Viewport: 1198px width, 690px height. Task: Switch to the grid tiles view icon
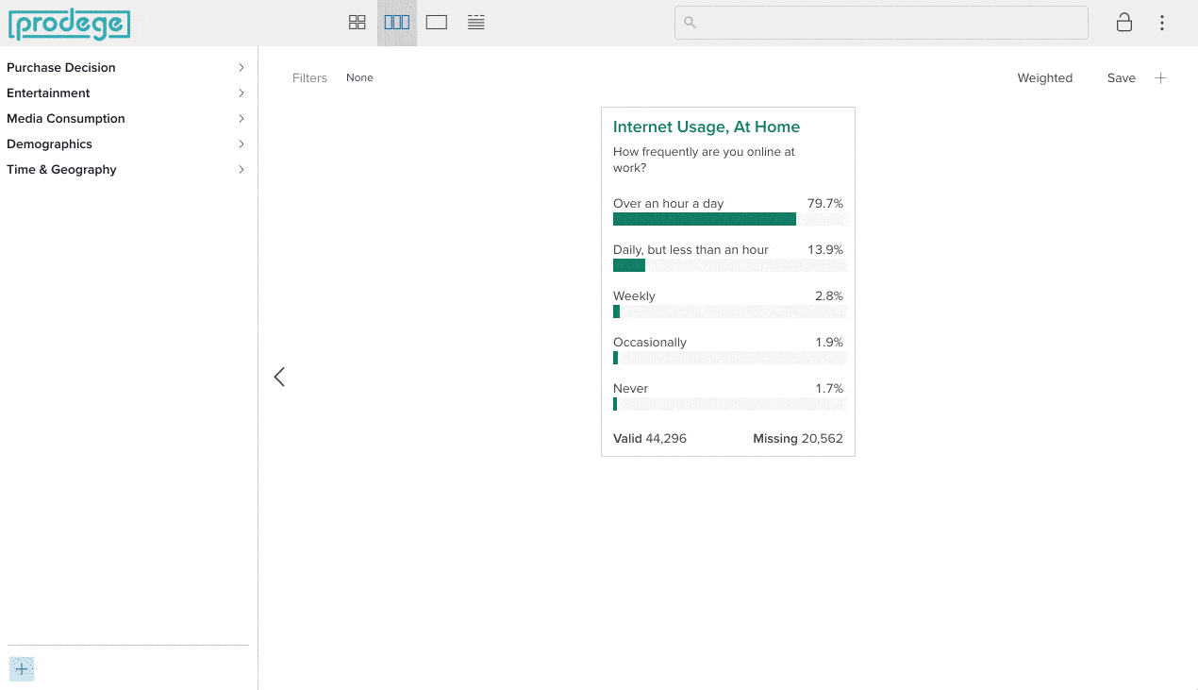click(x=357, y=23)
